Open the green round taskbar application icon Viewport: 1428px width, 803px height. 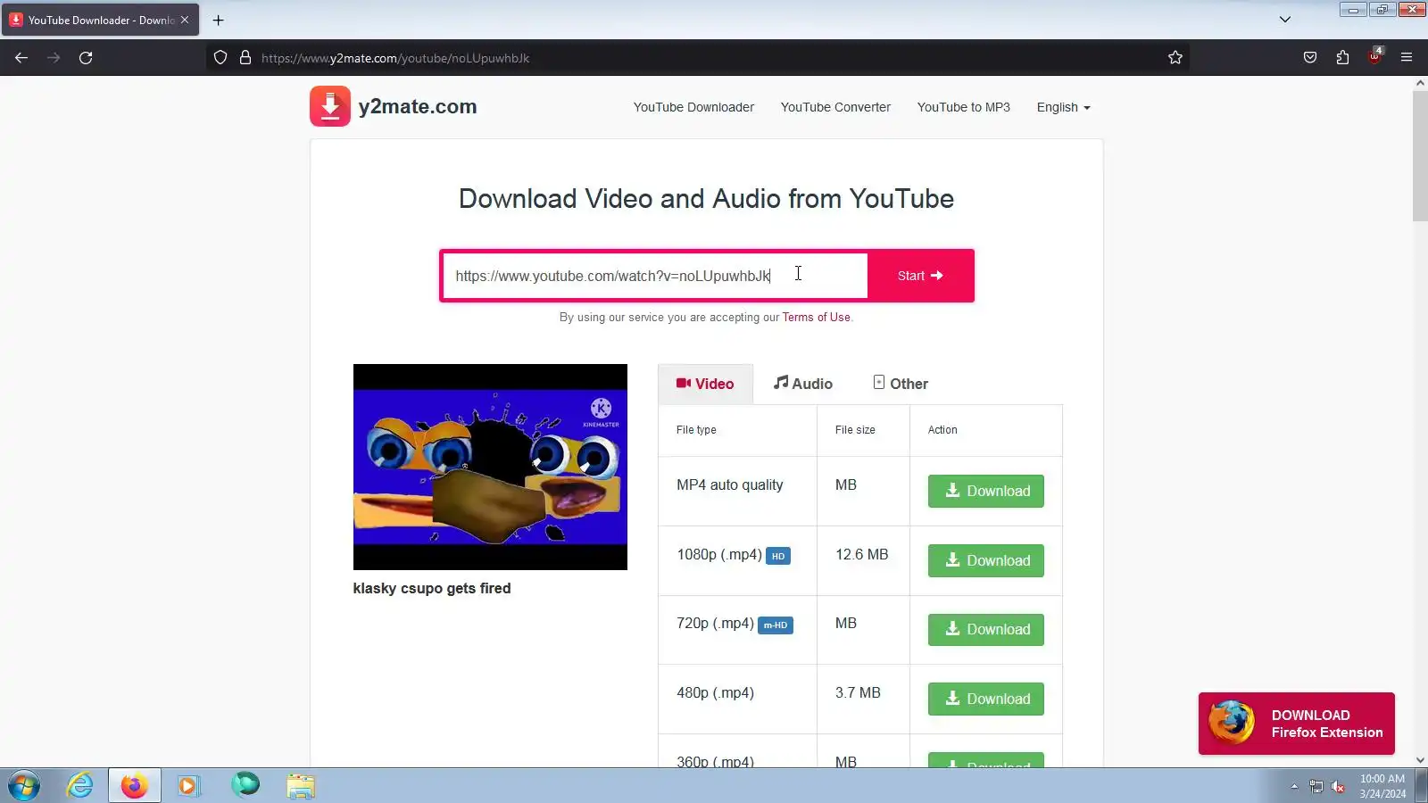point(245,784)
